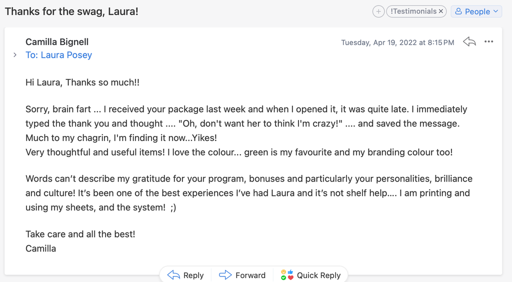This screenshot has height=282, width=512.
Task: Click the plus icon to add a tag
Action: point(378,11)
